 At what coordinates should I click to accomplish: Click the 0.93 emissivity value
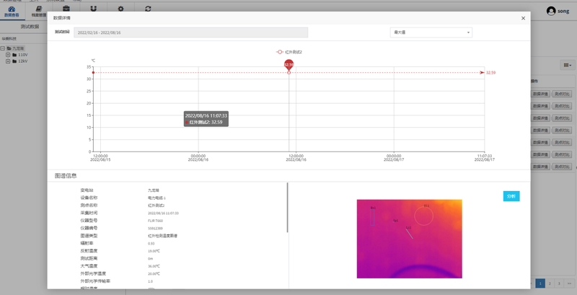[x=151, y=244]
